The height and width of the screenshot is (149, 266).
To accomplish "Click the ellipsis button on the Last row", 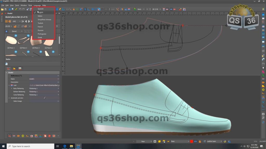I will [58, 85].
